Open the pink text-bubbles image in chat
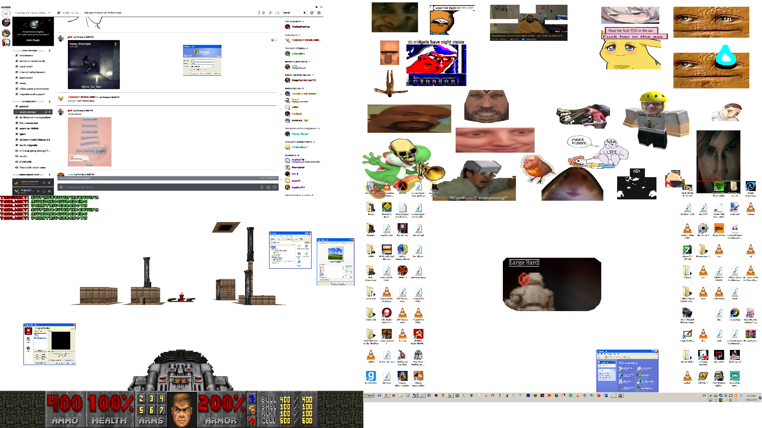The image size is (762, 428). [90, 141]
